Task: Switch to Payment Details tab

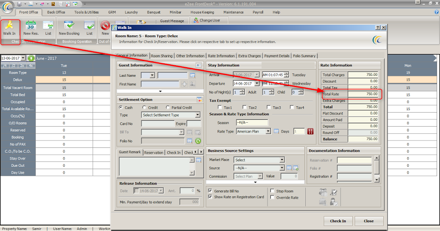Action: click(x=277, y=56)
